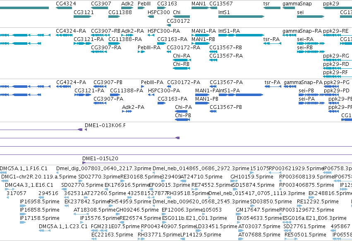Open the CG30172-PA protein label
The width and height of the screenshot is (352, 241).
[184, 82]
